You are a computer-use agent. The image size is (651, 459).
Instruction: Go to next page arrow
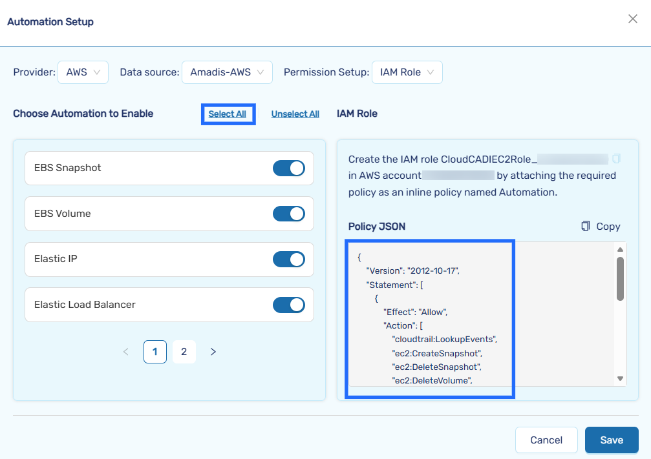pos(213,352)
